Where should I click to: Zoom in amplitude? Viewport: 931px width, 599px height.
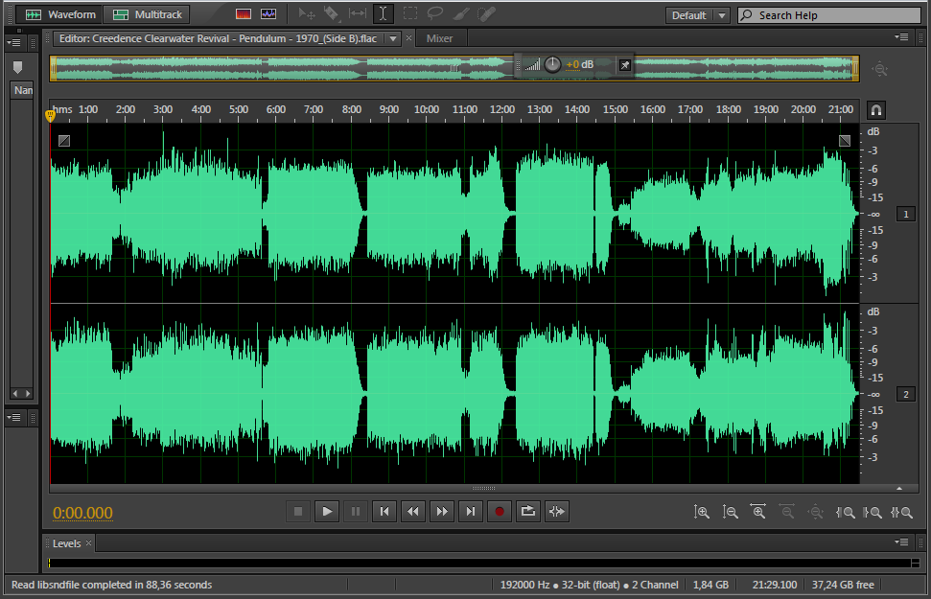[x=701, y=512]
